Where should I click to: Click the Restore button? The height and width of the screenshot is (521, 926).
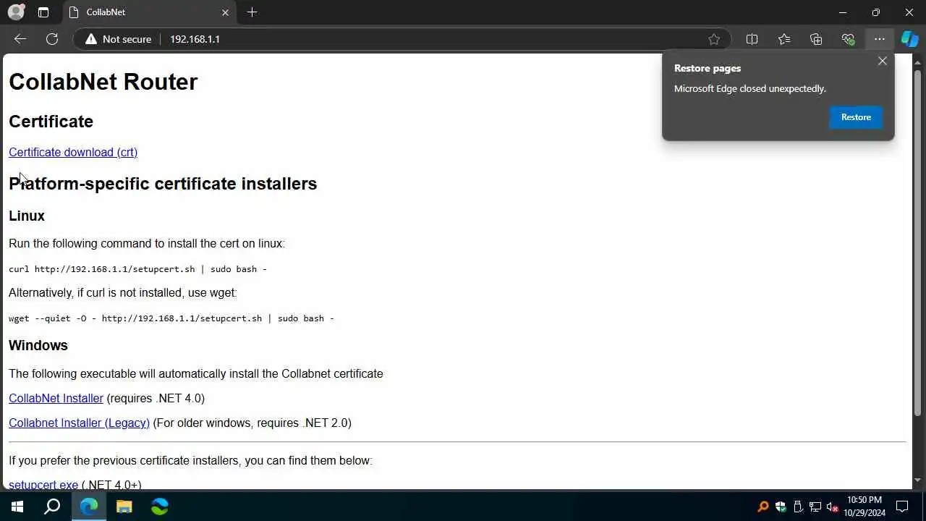click(x=856, y=117)
